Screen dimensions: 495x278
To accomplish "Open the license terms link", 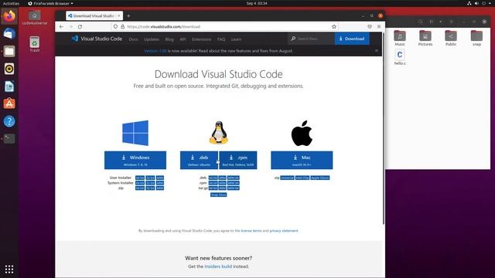I will coord(251,231).
